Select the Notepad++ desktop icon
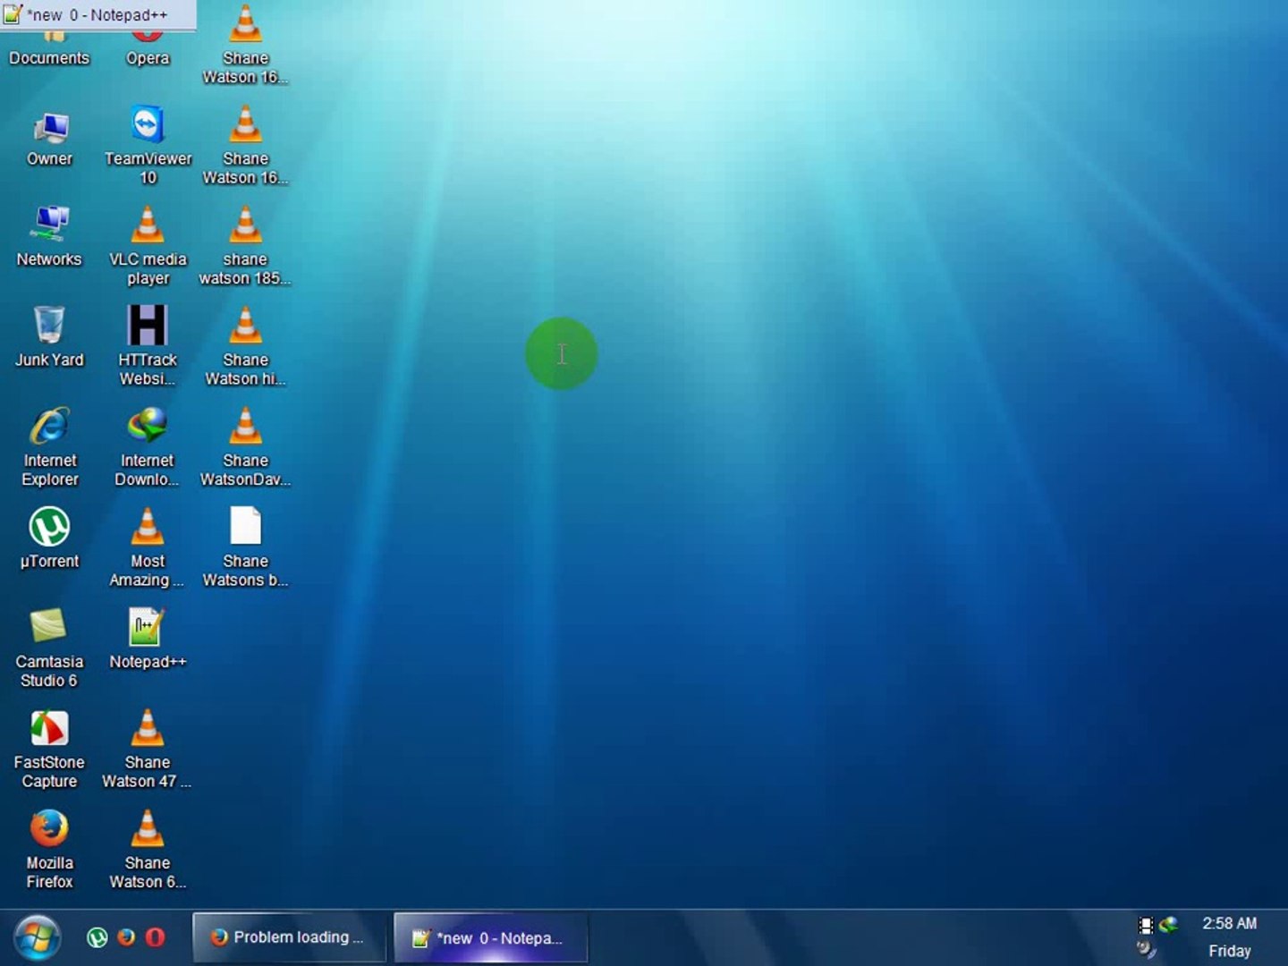This screenshot has height=966, width=1288. click(x=148, y=639)
